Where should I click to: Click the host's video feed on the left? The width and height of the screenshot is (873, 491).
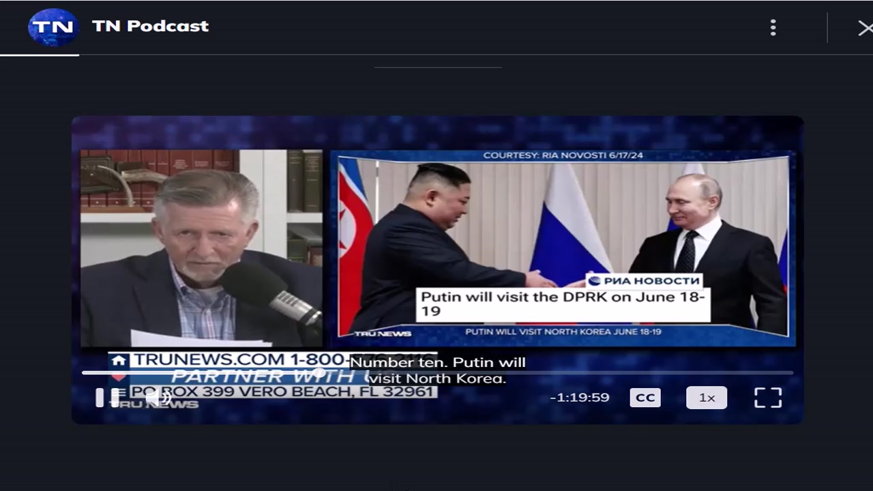coord(201,248)
